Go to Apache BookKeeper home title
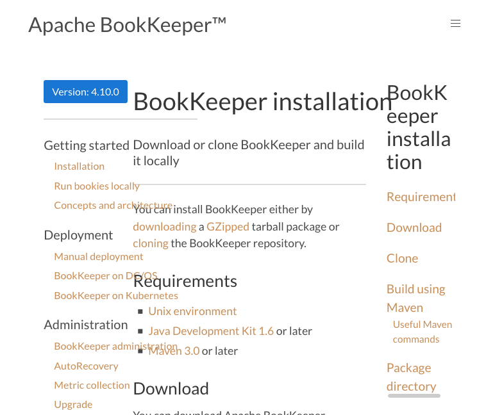The width and height of the screenshot is (495, 415). pyautogui.click(x=127, y=25)
